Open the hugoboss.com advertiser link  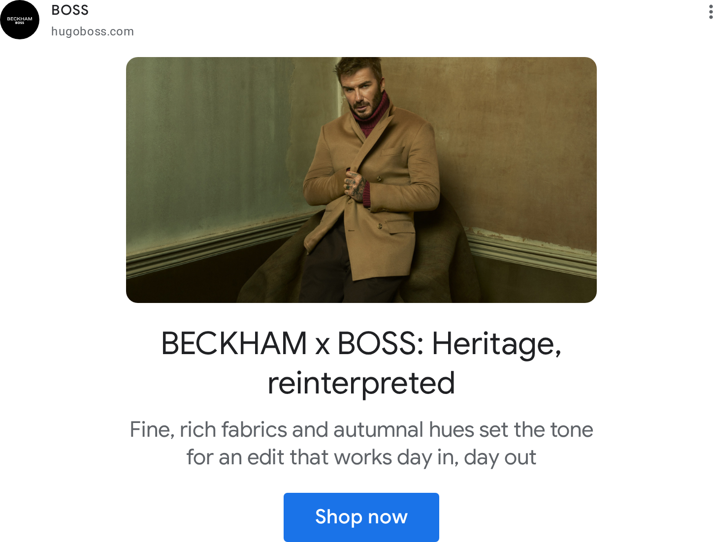(93, 31)
